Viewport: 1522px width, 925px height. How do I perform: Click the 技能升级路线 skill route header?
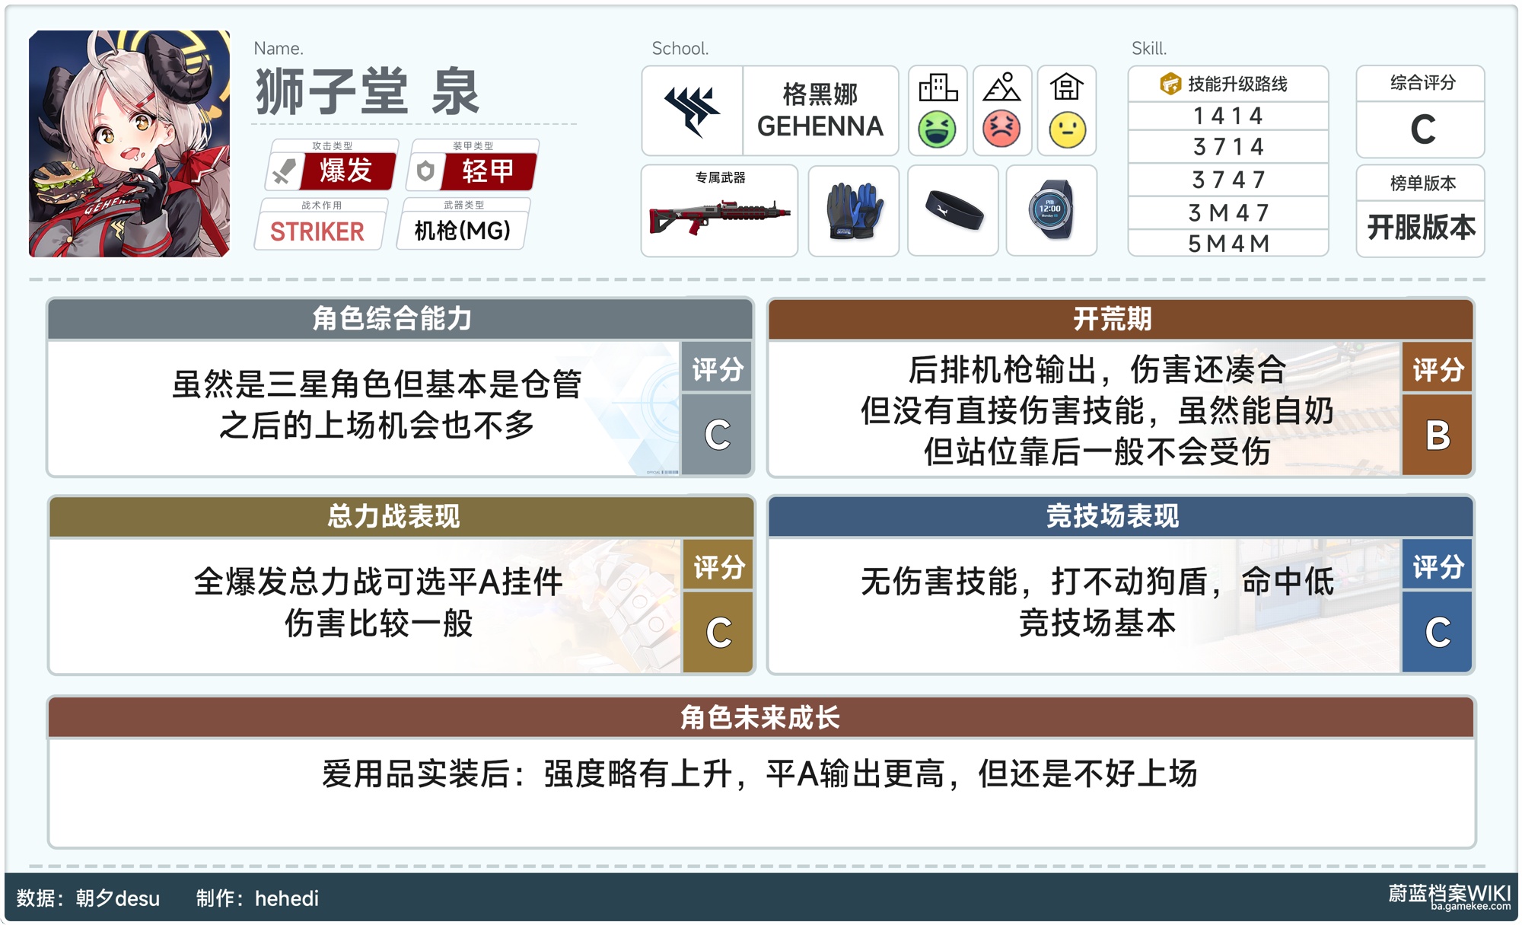pos(1227,84)
